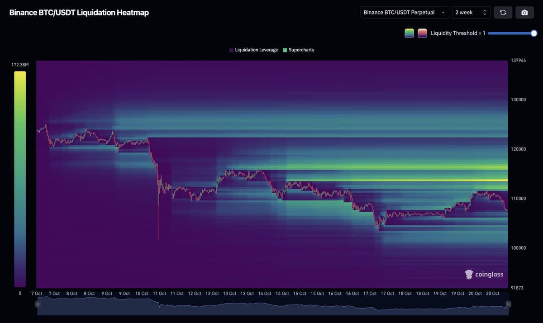The image size is (543, 323).
Task: Toggle the Supercharts legend series
Action: tap(298, 50)
